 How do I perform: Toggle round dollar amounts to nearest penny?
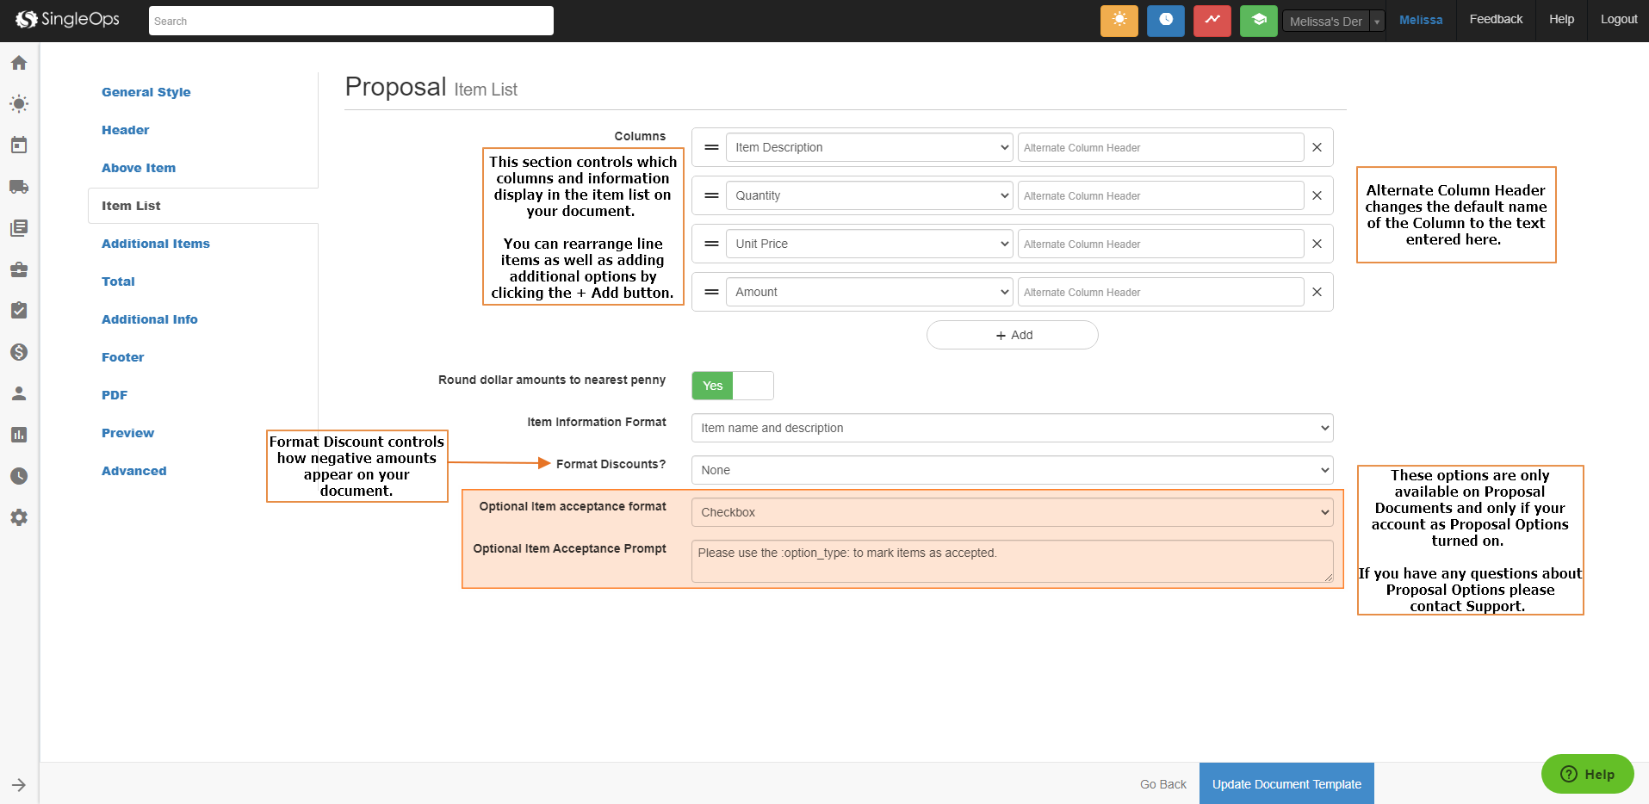tap(732, 386)
